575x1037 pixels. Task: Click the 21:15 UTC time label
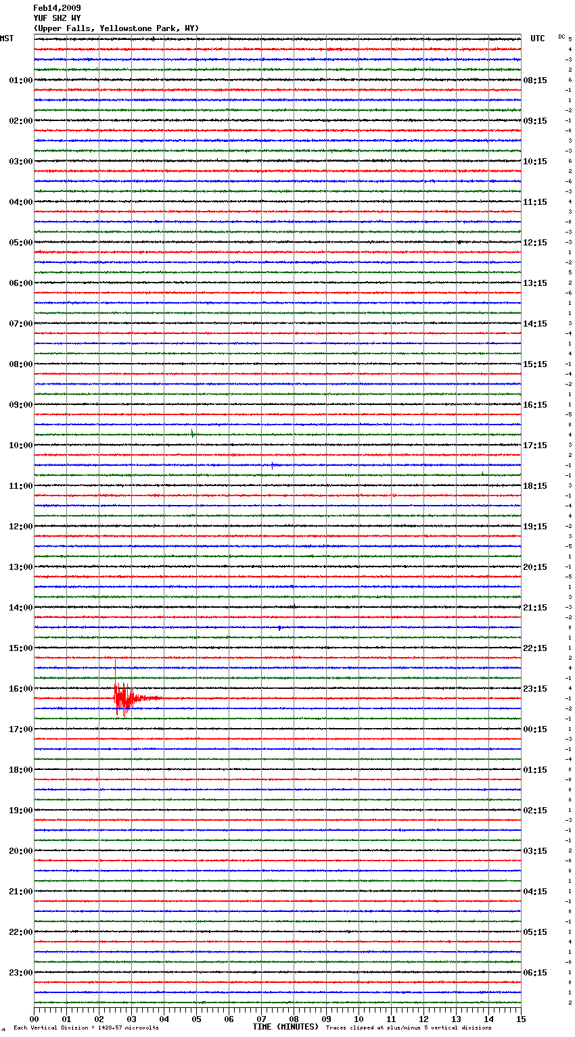pyautogui.click(x=535, y=608)
